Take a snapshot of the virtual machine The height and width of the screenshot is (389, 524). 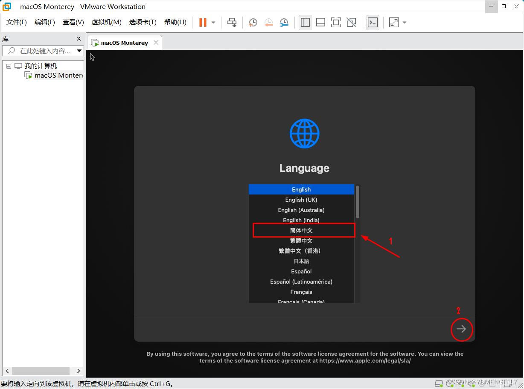point(253,23)
